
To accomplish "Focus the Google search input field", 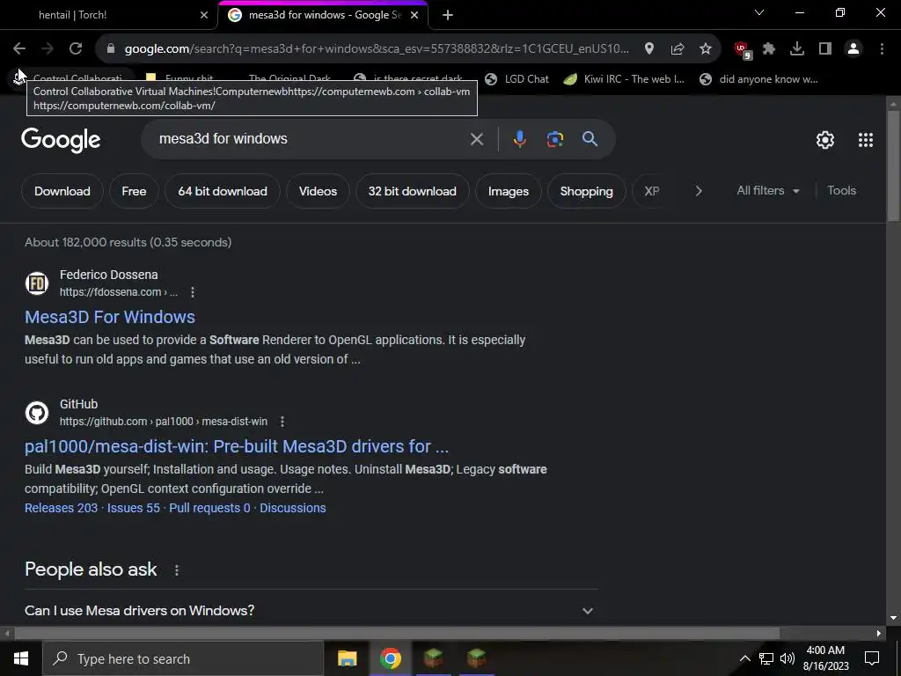I will point(311,139).
